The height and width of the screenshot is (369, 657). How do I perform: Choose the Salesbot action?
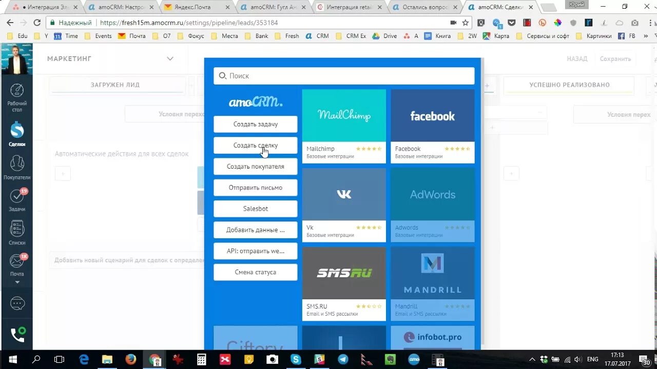point(255,209)
